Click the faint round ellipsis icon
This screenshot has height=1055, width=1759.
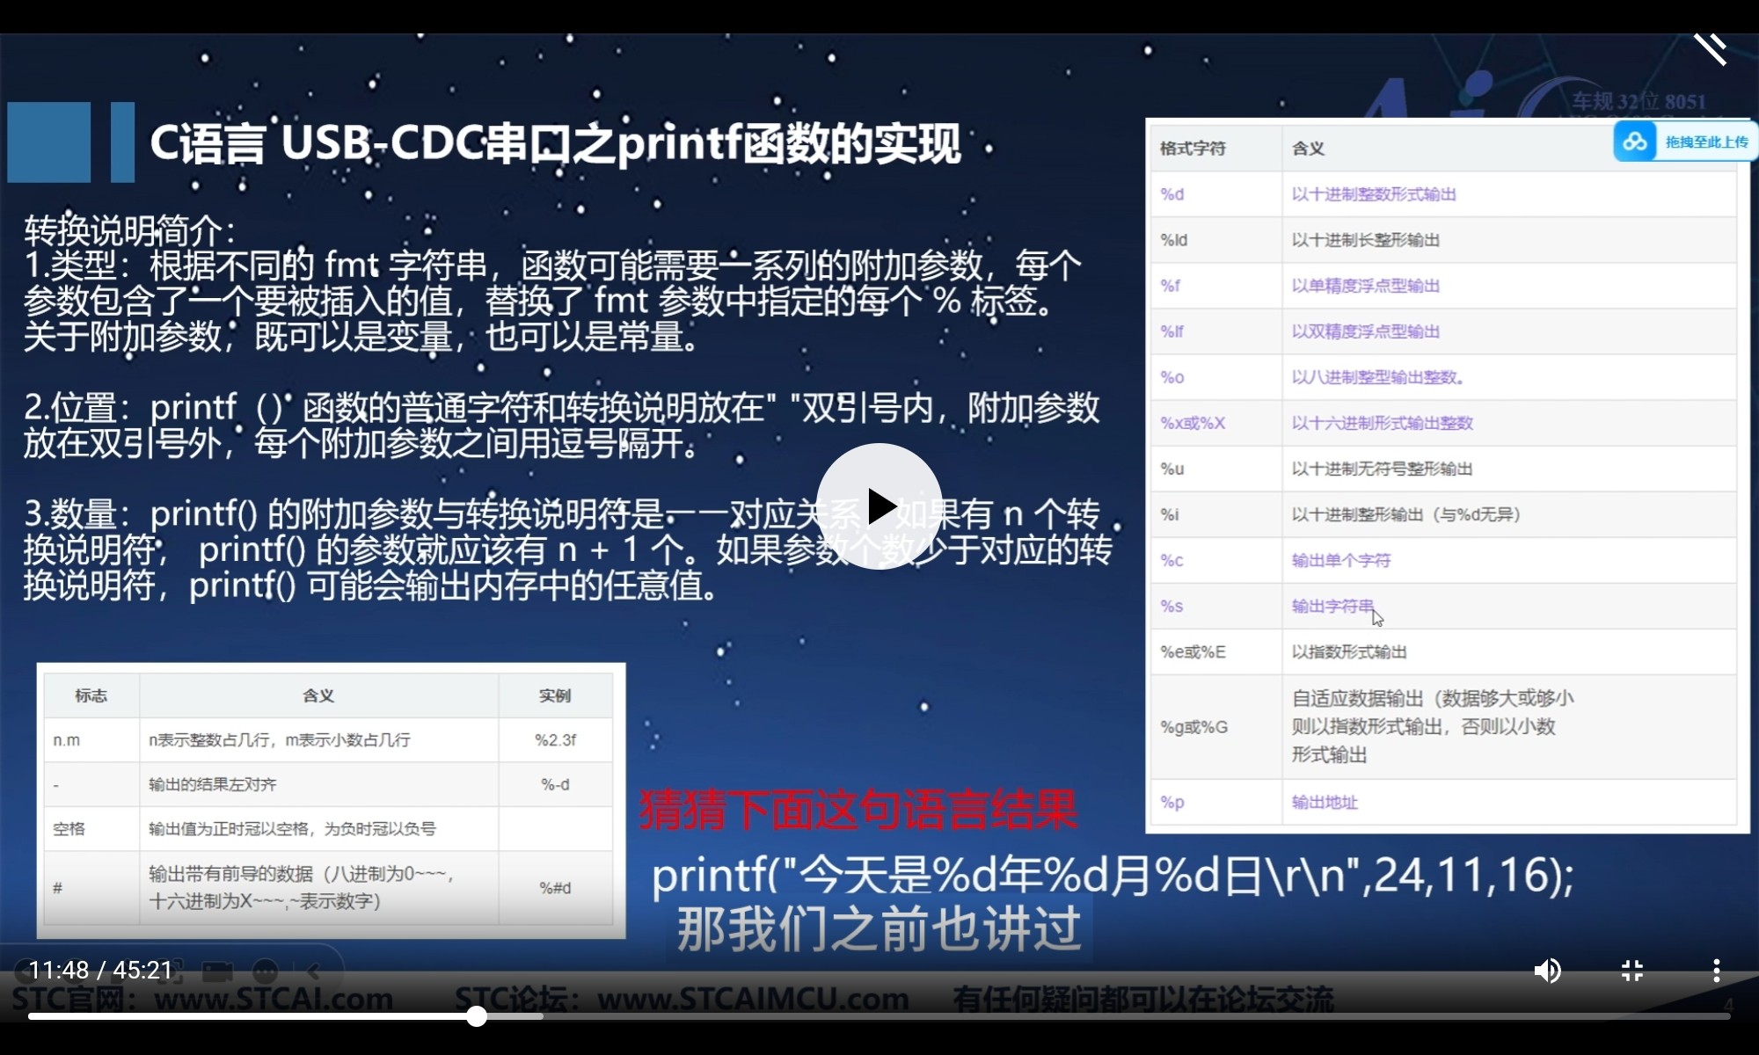coord(266,971)
